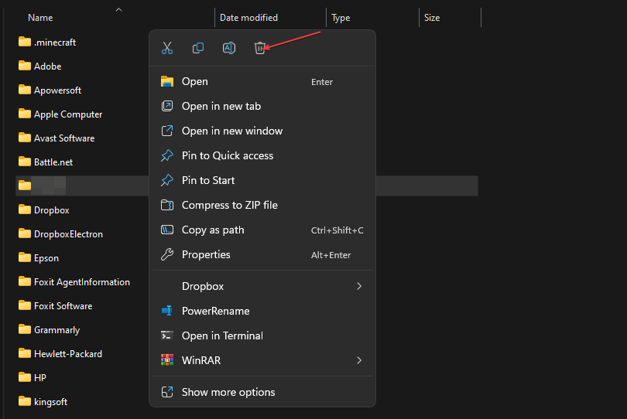Sort by Size column header
Image resolution: width=627 pixels, height=419 pixels.
(x=432, y=18)
